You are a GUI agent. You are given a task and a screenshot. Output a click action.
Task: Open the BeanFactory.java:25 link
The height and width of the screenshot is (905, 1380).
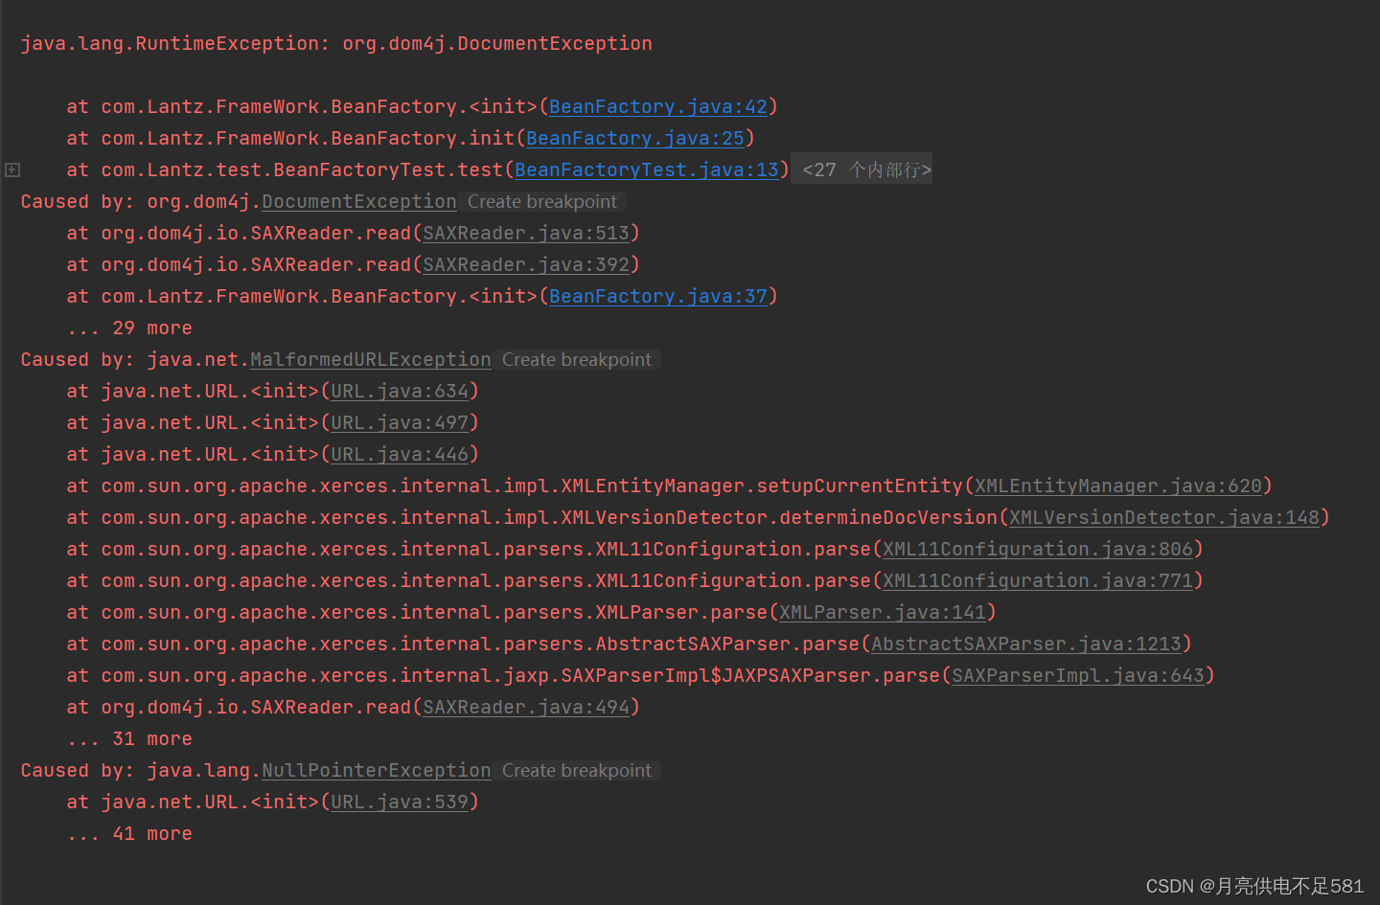click(x=635, y=139)
